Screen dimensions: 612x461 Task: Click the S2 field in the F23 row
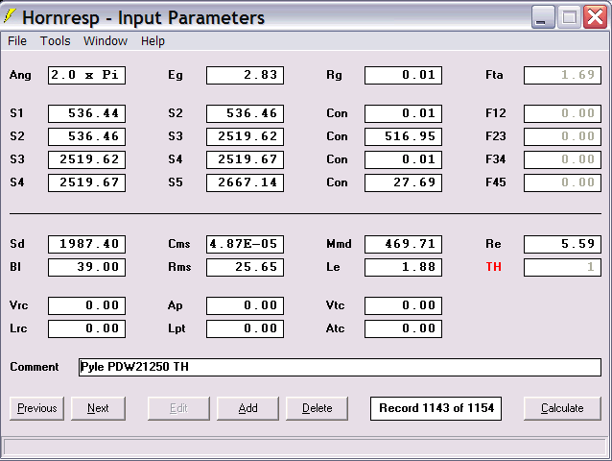[86, 136]
